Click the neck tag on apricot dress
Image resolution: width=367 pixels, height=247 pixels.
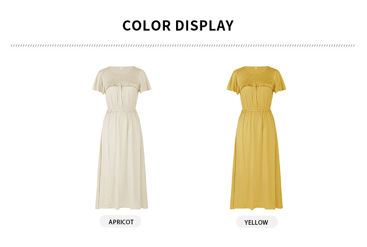121,69
